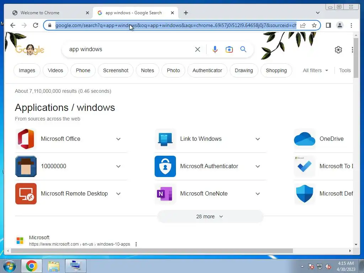Close the Welcome to Chrome tab
This screenshot has height=273, width=364.
tap(87, 13)
